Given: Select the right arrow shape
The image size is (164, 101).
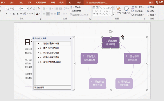Looking at the screenshot, I should tap(107, 11).
